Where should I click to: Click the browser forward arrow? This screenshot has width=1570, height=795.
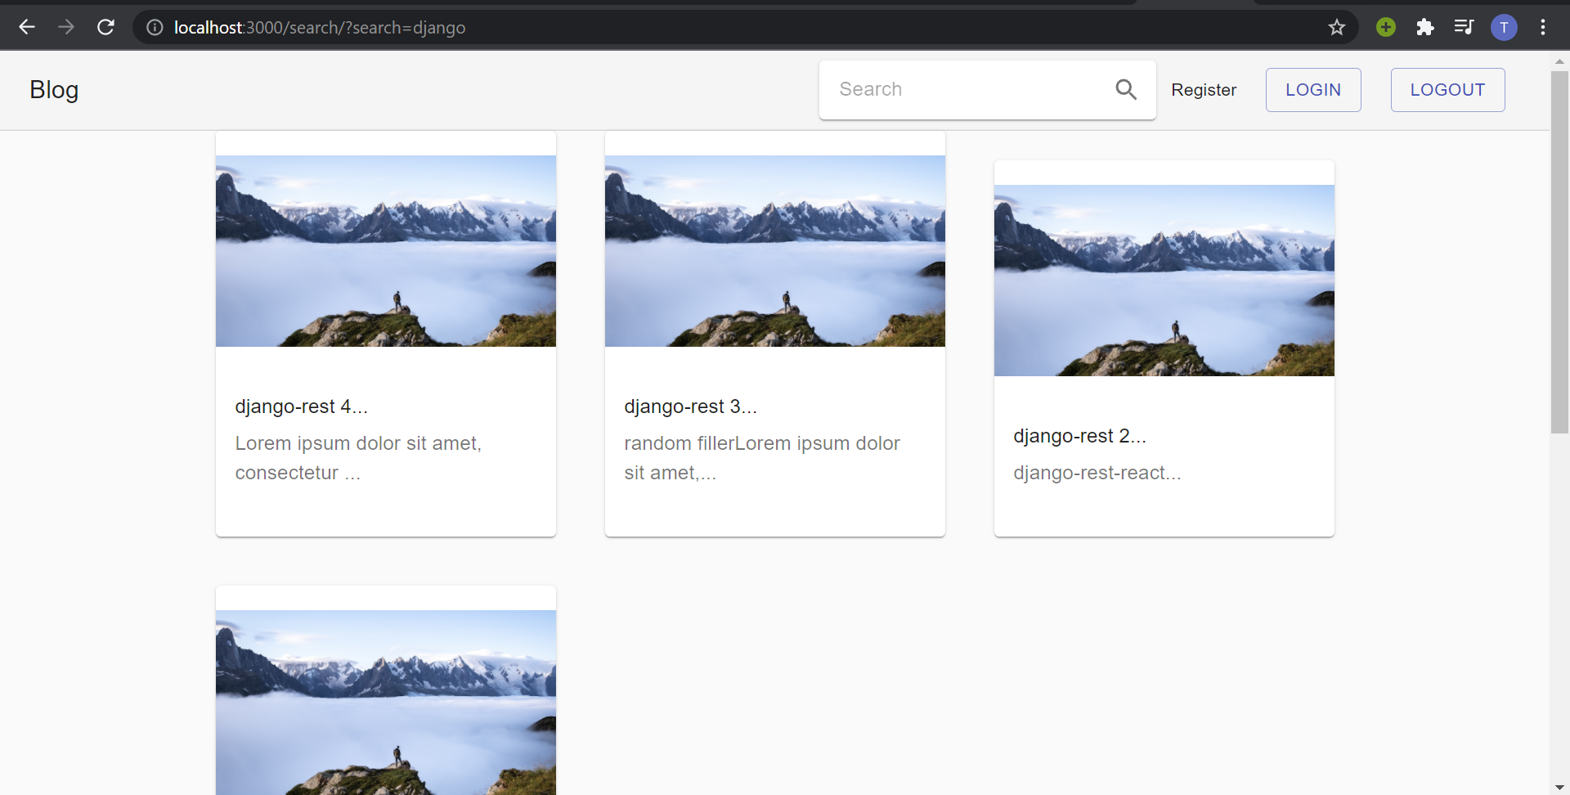pos(66,27)
